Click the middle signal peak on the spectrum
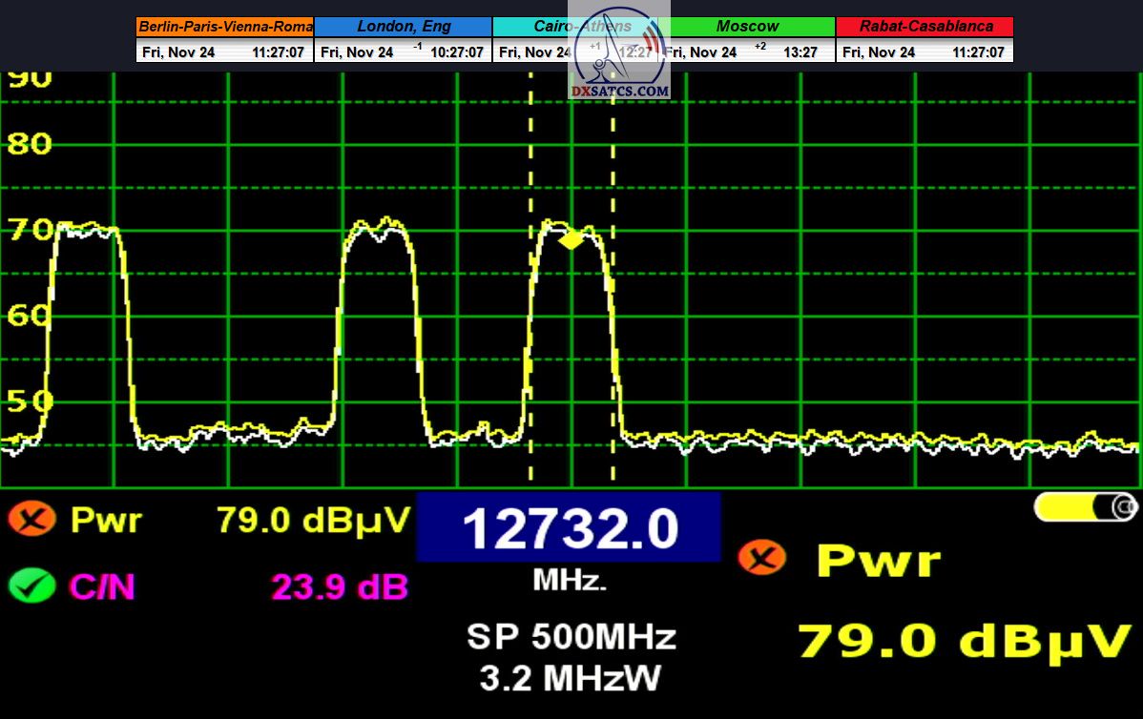The height and width of the screenshot is (719, 1143). point(380,231)
